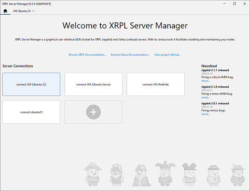The width and height of the screenshot is (250, 191).
Task: Select the 'rippled 2.0.1 released' headline
Action: pyautogui.click(x=215, y=103)
